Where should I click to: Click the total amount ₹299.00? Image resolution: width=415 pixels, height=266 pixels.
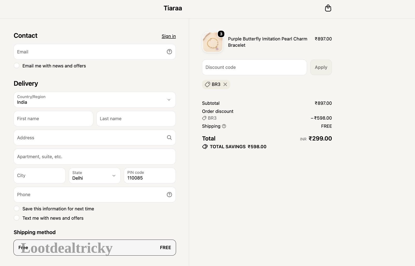320,138
